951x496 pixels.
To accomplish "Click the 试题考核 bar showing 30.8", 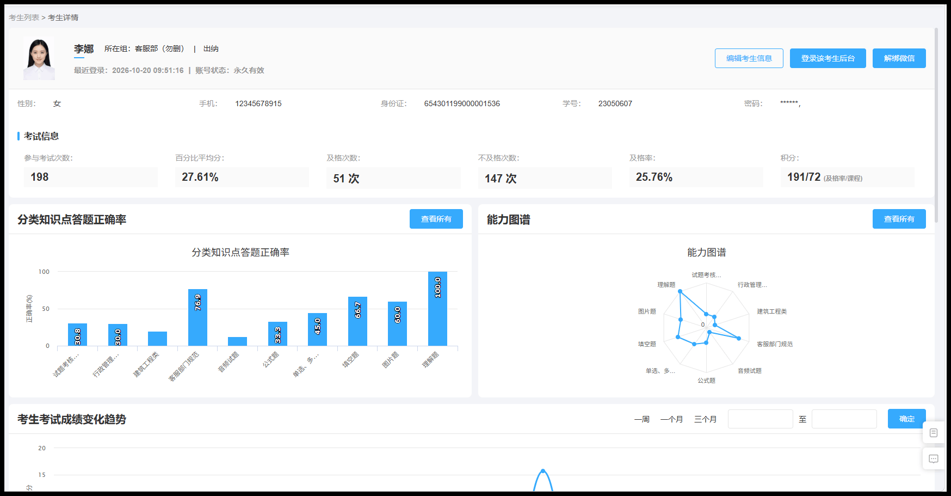I will point(77,334).
